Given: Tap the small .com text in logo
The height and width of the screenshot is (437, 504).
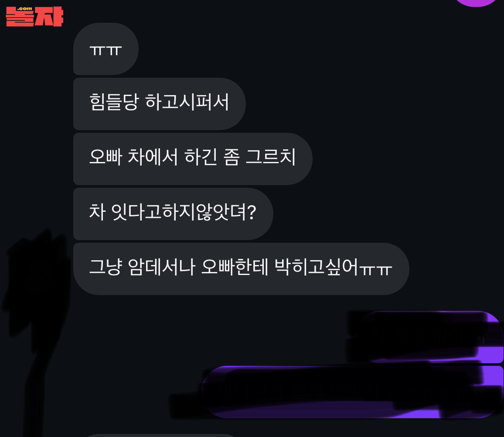Looking at the screenshot, I should click(25, 9).
